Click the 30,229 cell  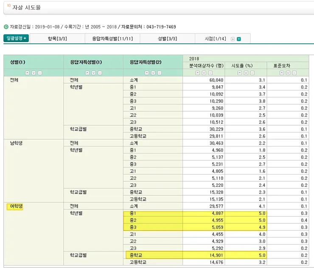204,129
